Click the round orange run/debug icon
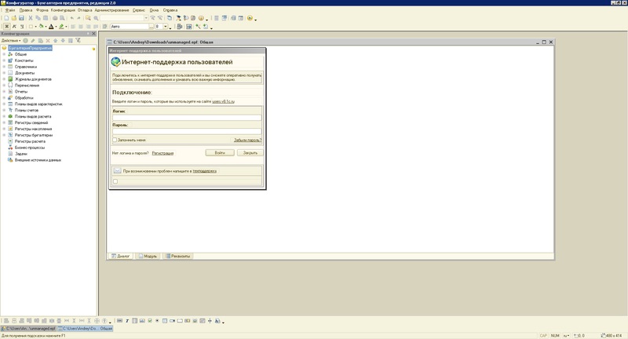 tap(250, 18)
